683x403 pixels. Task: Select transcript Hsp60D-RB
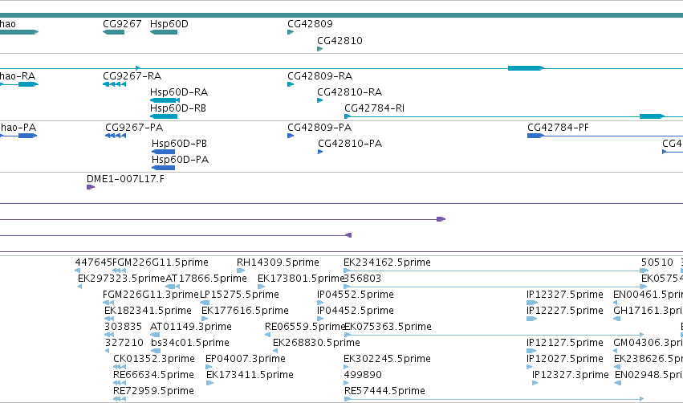[x=164, y=116]
